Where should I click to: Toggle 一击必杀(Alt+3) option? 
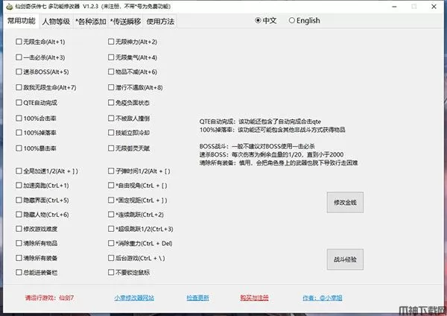pyautogui.click(x=19, y=57)
